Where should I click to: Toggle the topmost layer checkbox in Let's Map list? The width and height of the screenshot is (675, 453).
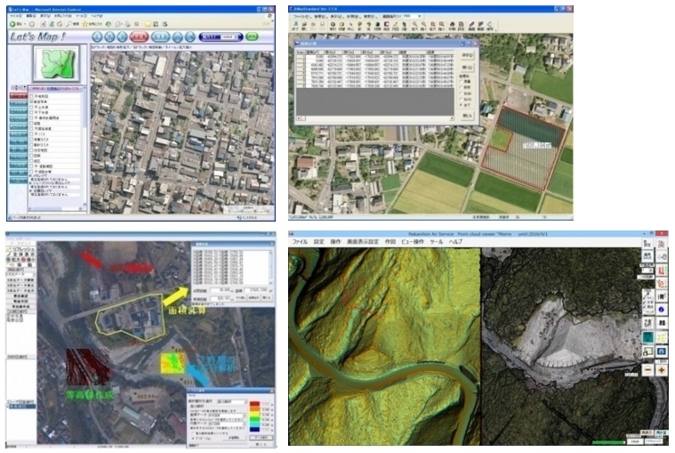tap(31, 96)
